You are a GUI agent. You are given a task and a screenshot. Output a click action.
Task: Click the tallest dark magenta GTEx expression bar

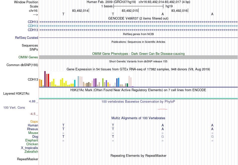(45, 79)
